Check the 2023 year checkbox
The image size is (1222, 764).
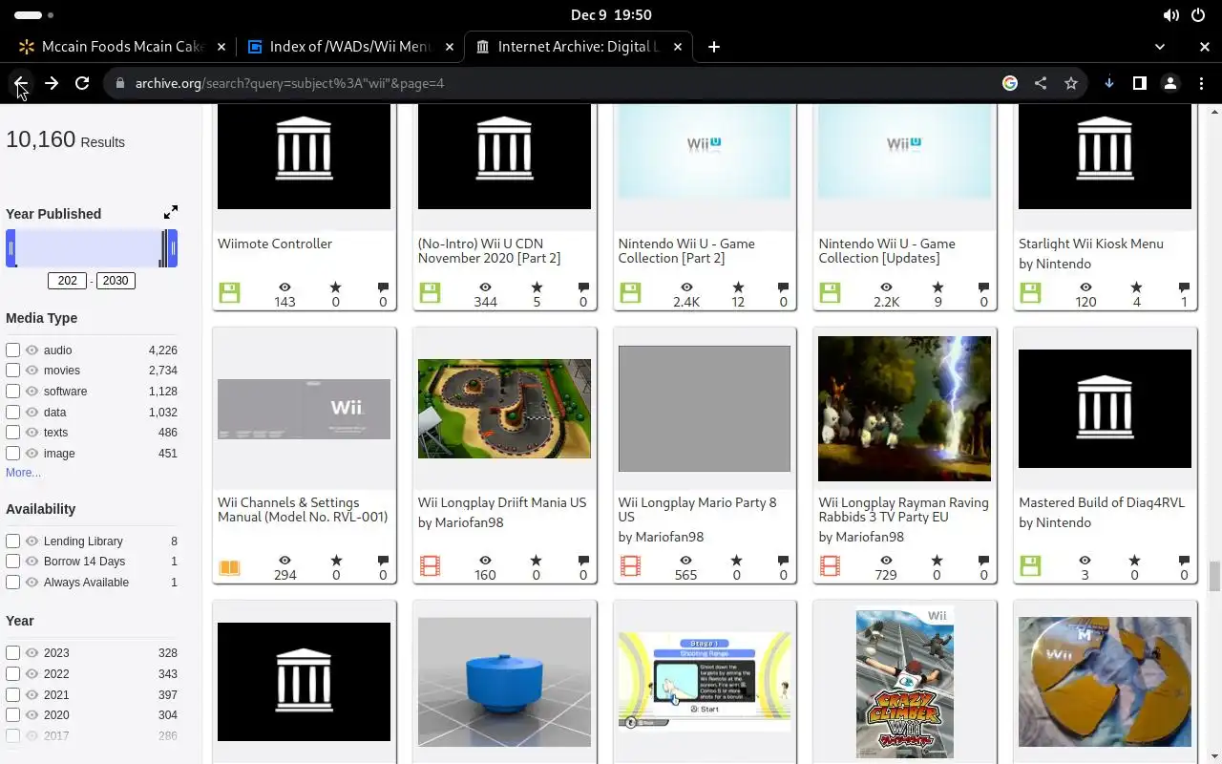click(13, 653)
